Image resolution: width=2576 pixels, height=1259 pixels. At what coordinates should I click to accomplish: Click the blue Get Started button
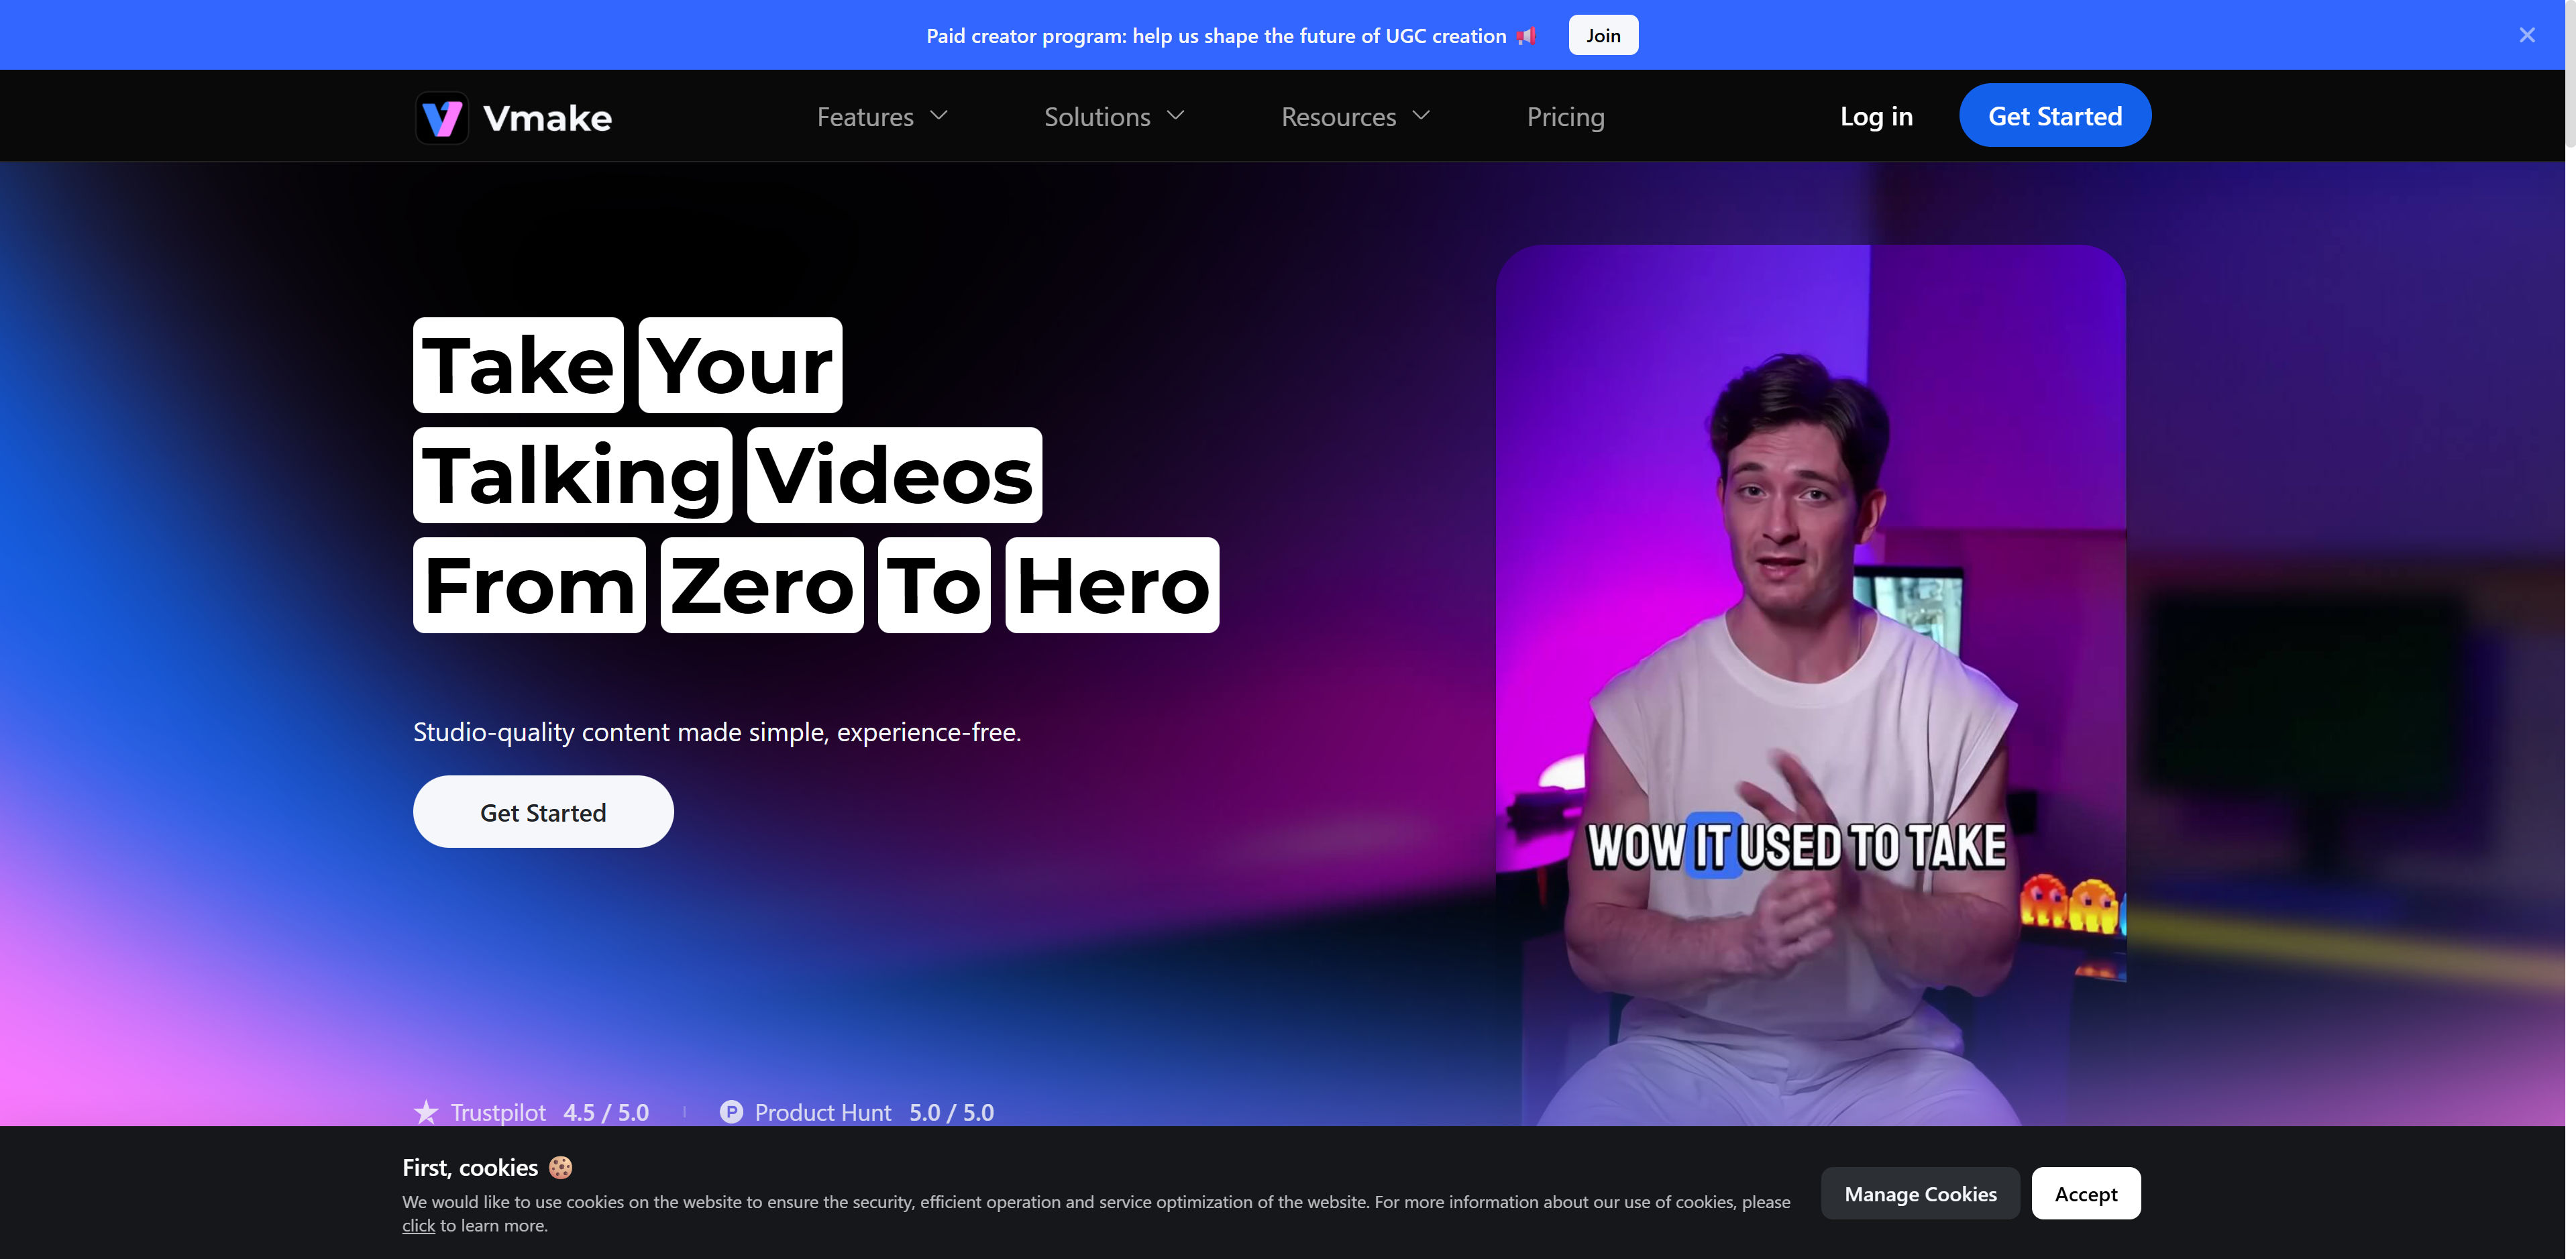tap(2054, 116)
